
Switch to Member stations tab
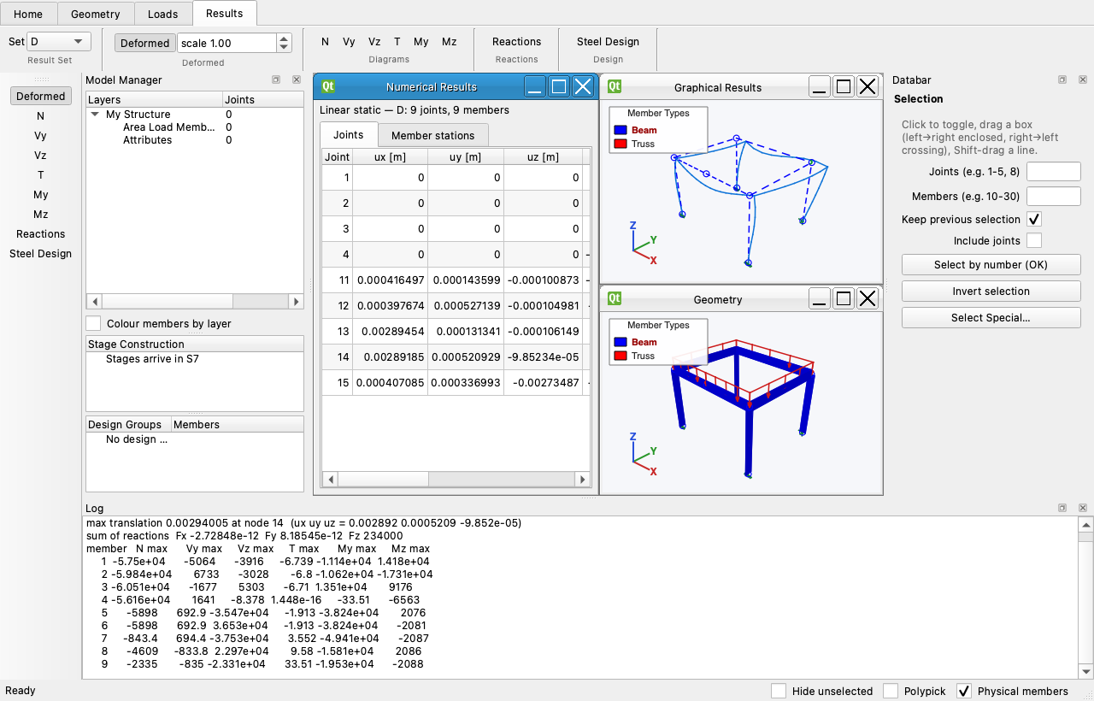(433, 135)
